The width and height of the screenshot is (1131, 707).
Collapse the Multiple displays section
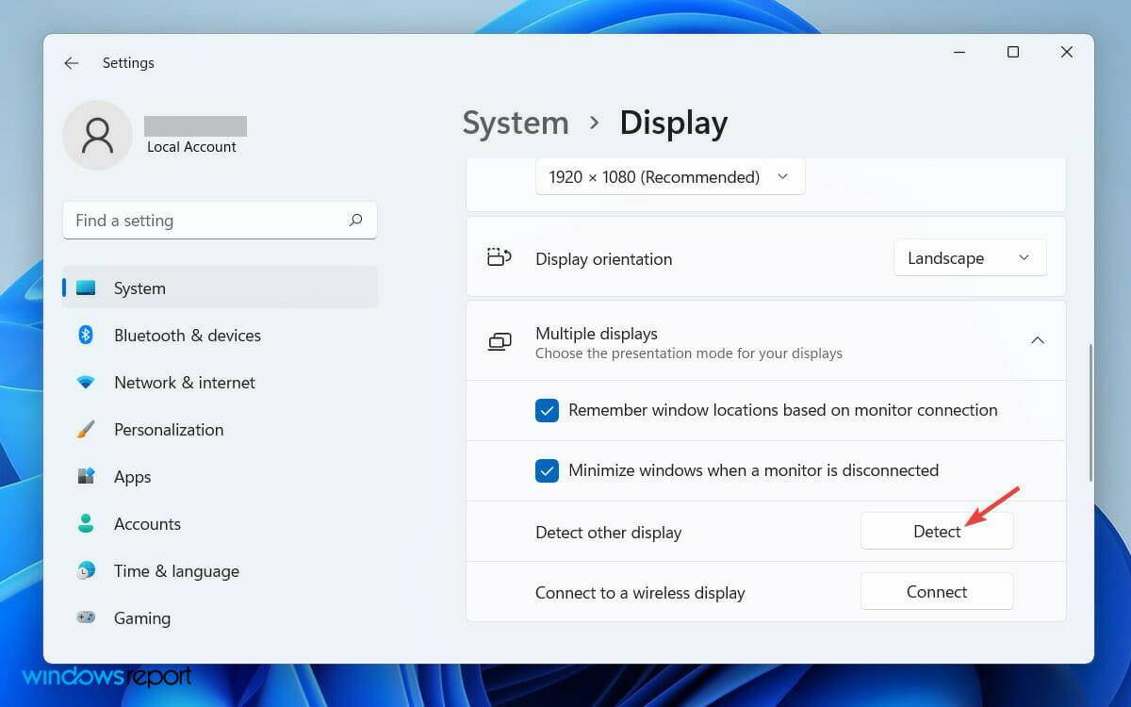(x=1038, y=340)
